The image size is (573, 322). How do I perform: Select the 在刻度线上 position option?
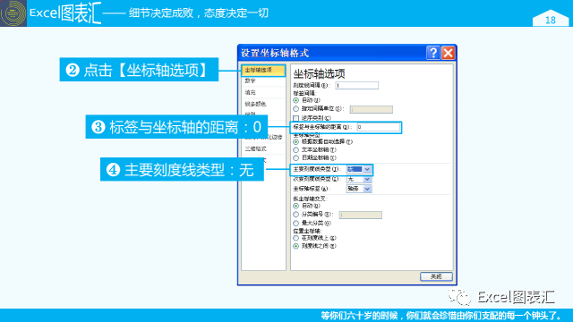(296, 238)
